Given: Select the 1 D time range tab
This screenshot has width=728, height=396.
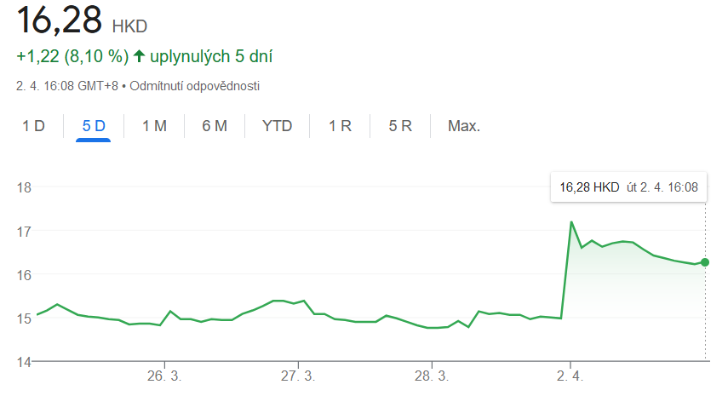Looking at the screenshot, I should pyautogui.click(x=33, y=126).
